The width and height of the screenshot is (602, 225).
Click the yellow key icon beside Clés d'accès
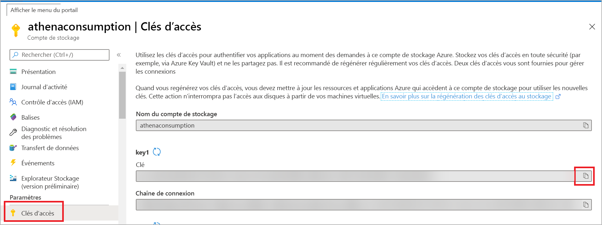[13, 213]
